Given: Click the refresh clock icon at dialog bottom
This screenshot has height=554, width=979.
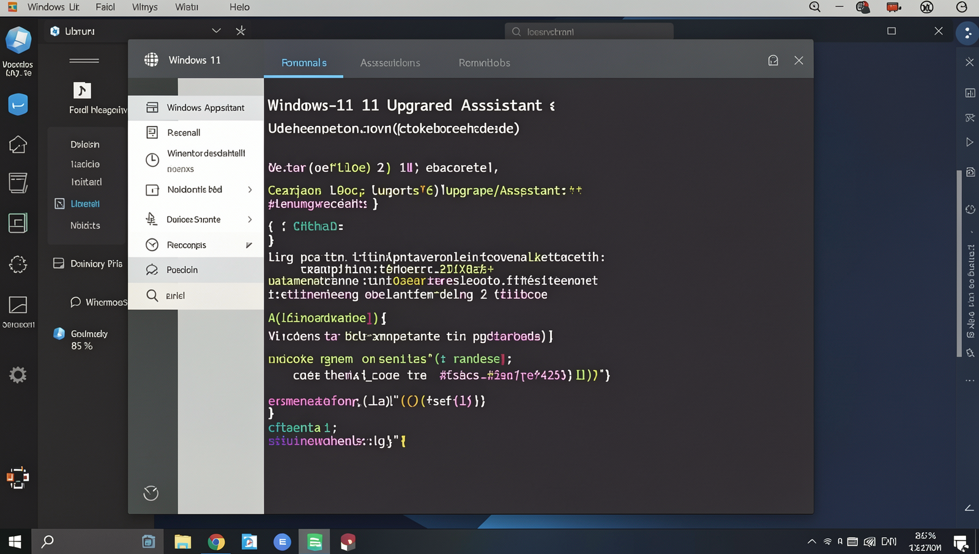Looking at the screenshot, I should tap(151, 493).
